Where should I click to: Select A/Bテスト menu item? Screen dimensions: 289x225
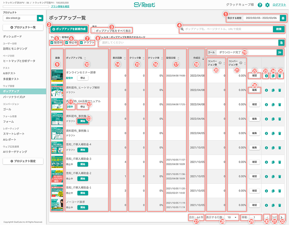click(x=9, y=73)
